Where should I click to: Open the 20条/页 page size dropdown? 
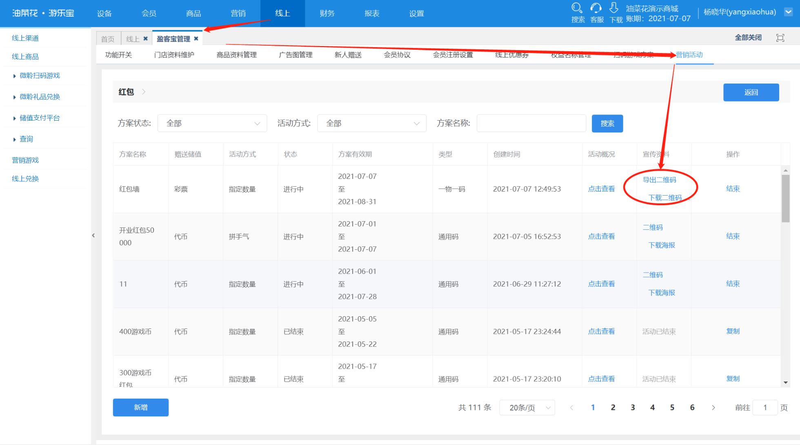527,408
